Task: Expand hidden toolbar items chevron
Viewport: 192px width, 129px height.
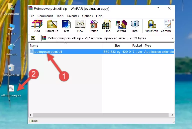Action: [173, 20]
